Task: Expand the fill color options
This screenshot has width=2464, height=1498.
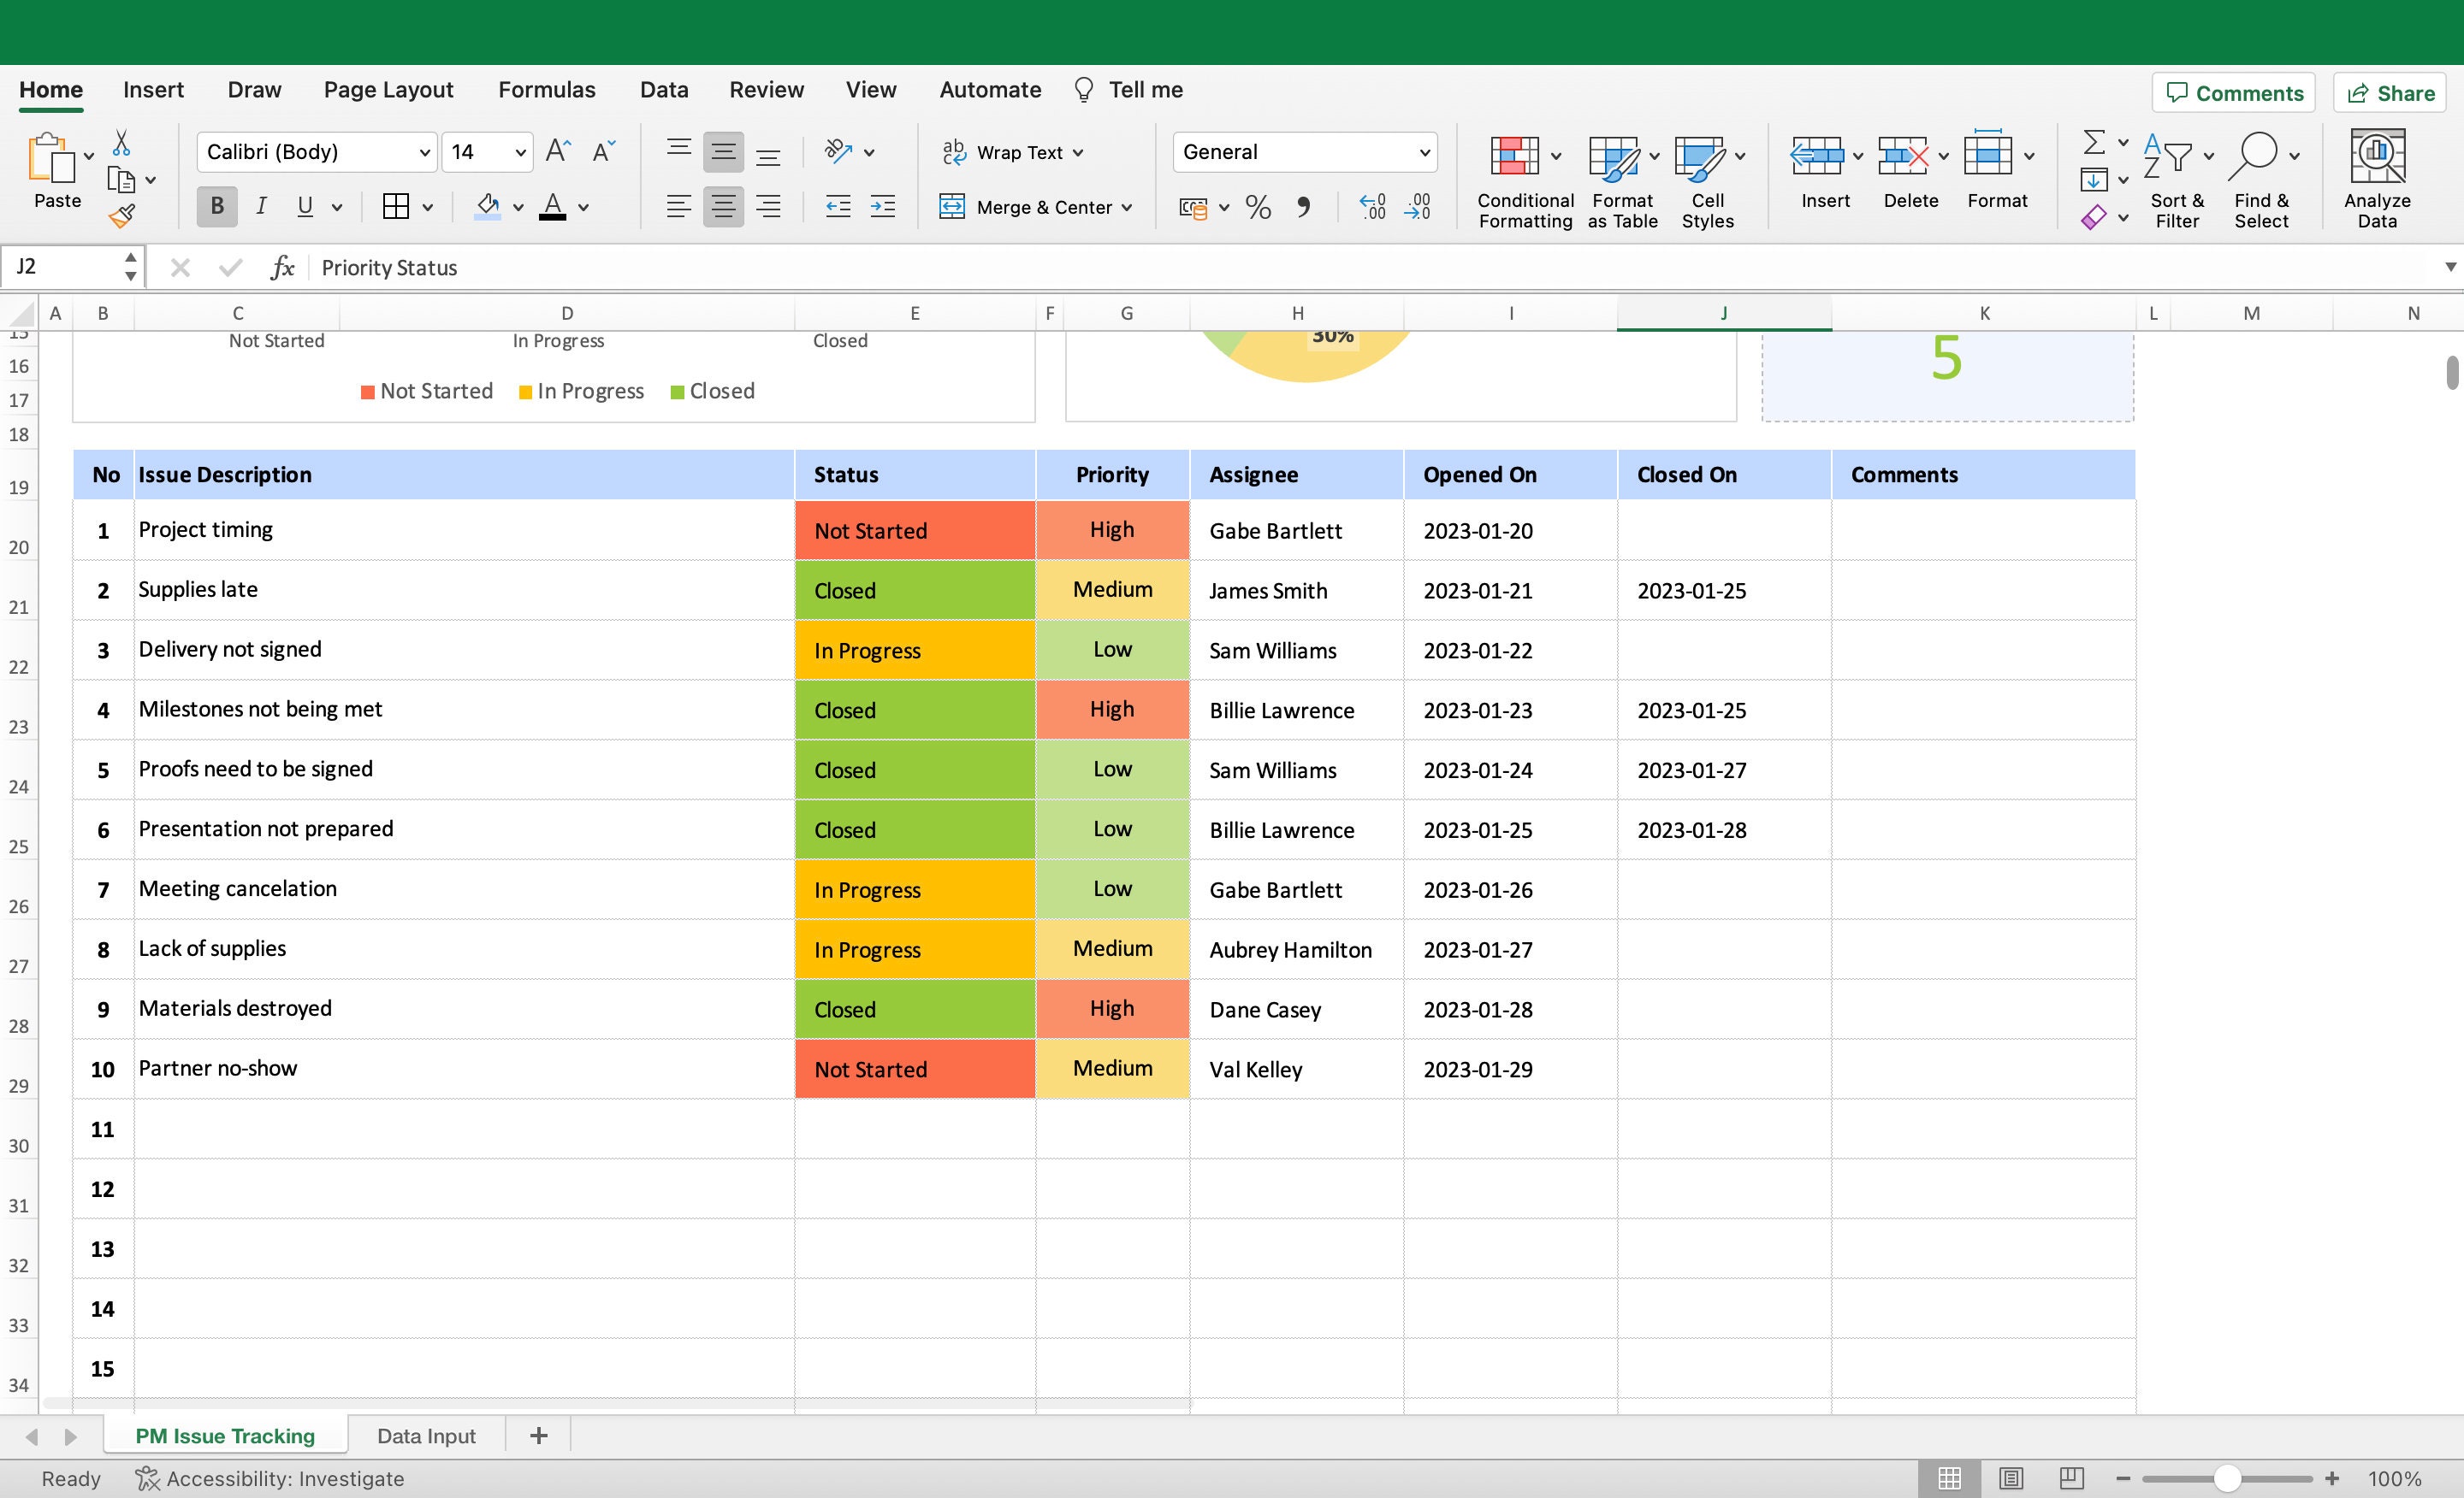Action: (x=518, y=207)
